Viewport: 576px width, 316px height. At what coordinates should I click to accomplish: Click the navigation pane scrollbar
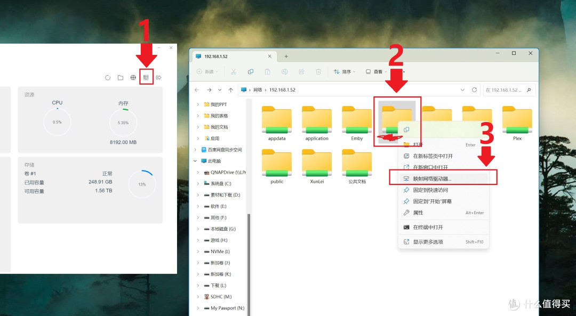(249, 264)
